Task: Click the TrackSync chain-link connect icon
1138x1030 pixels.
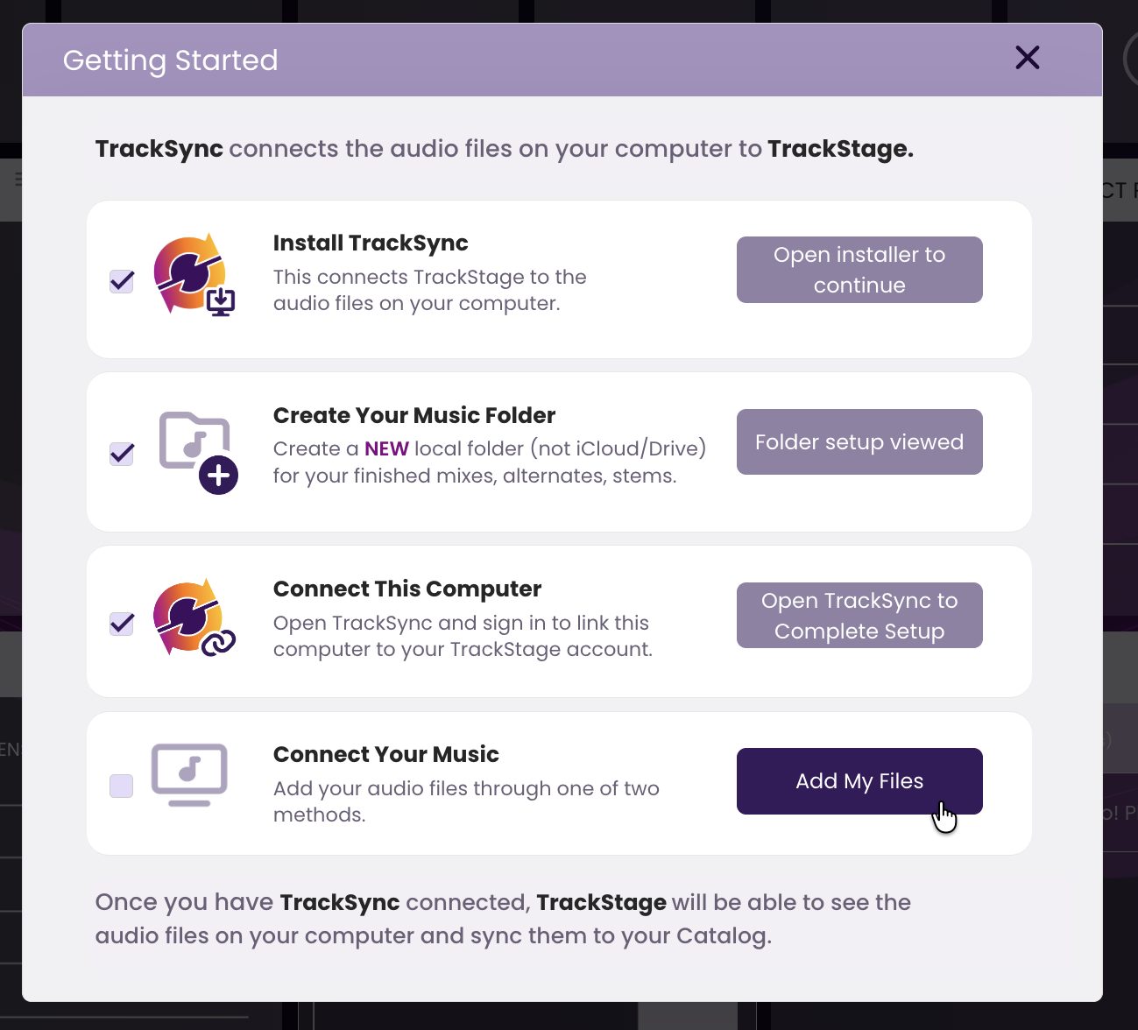Action: point(194,618)
